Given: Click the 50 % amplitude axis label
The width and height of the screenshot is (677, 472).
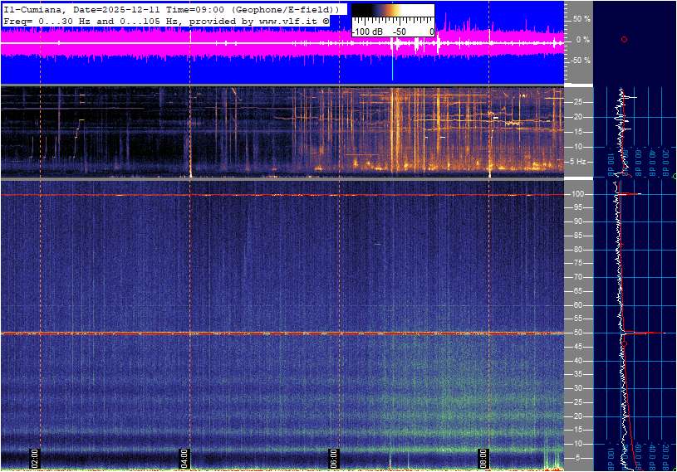Looking at the screenshot, I should pyautogui.click(x=581, y=18).
